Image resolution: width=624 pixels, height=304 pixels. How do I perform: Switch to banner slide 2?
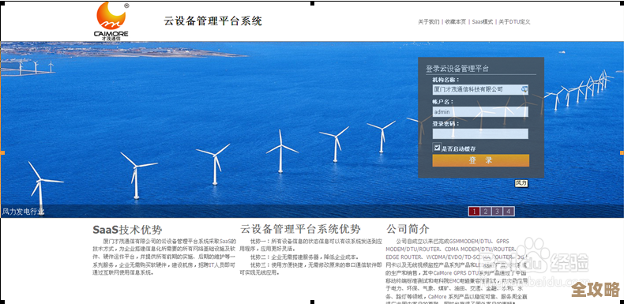point(486,212)
